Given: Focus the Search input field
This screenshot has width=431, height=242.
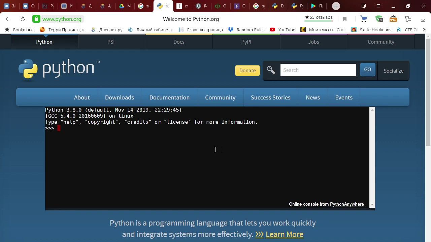Looking at the screenshot, I should (318, 70).
